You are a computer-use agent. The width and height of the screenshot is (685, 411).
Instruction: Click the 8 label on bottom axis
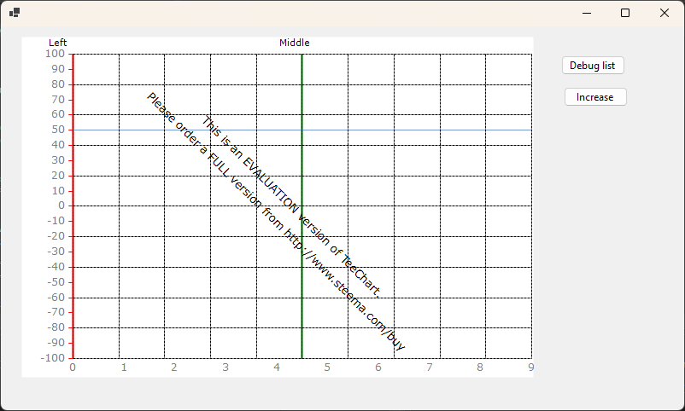[480, 368]
